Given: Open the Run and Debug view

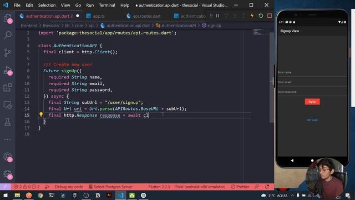Looking at the screenshot, I should click(7, 71).
